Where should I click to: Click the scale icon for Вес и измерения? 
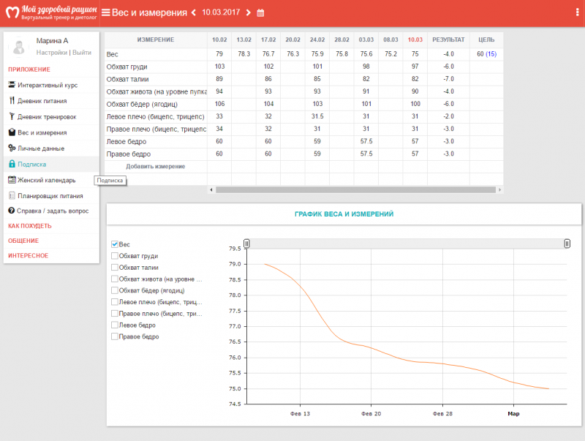pos(12,132)
